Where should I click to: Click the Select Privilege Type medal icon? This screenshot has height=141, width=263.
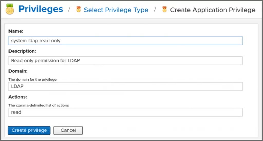(x=78, y=10)
